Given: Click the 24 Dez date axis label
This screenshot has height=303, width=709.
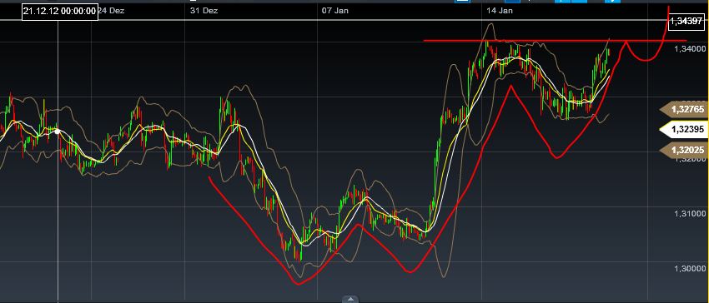Looking at the screenshot, I should coord(111,11).
